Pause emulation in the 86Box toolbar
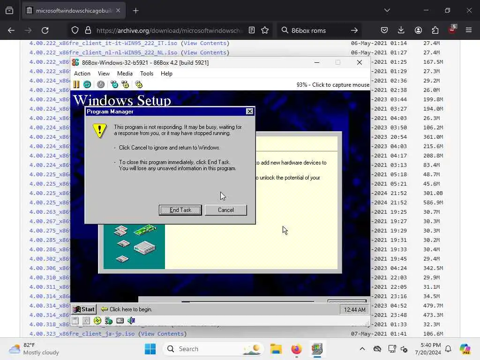This screenshot has width=480, height=360. click(x=76, y=84)
